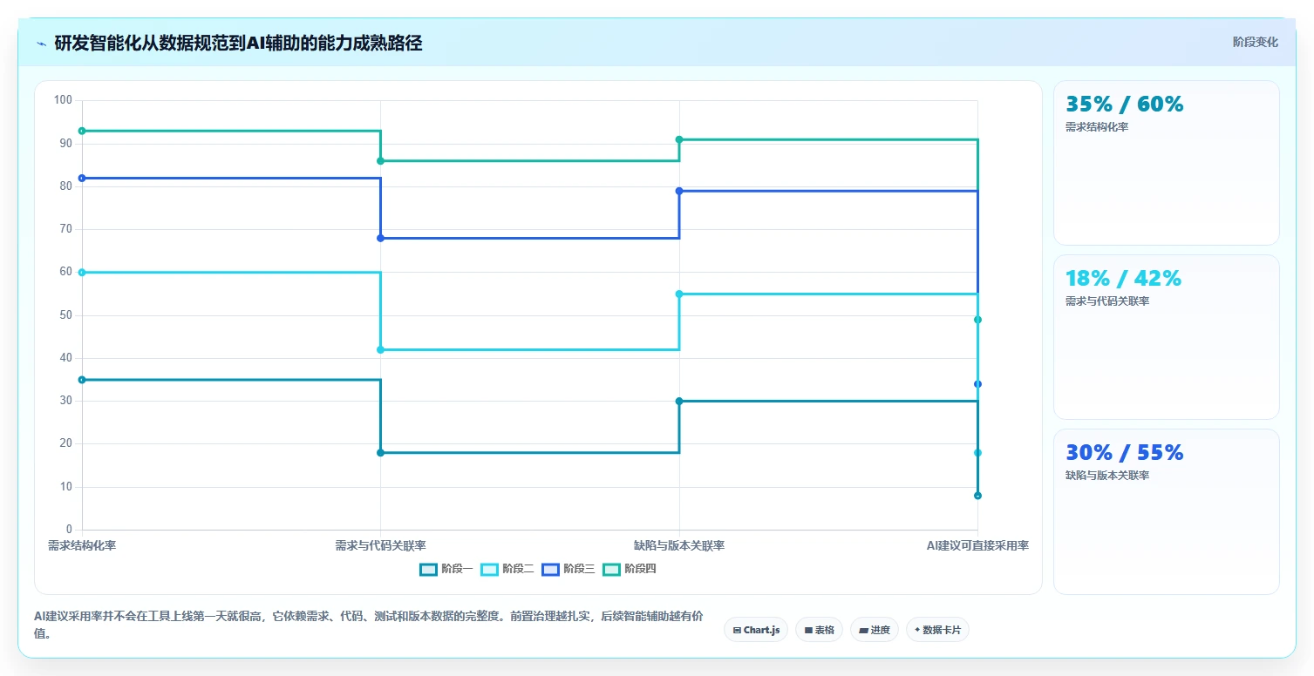Viewport: 1314px width, 676px height.
Task: Click the 30% / 55% card value
Action: click(x=1125, y=453)
